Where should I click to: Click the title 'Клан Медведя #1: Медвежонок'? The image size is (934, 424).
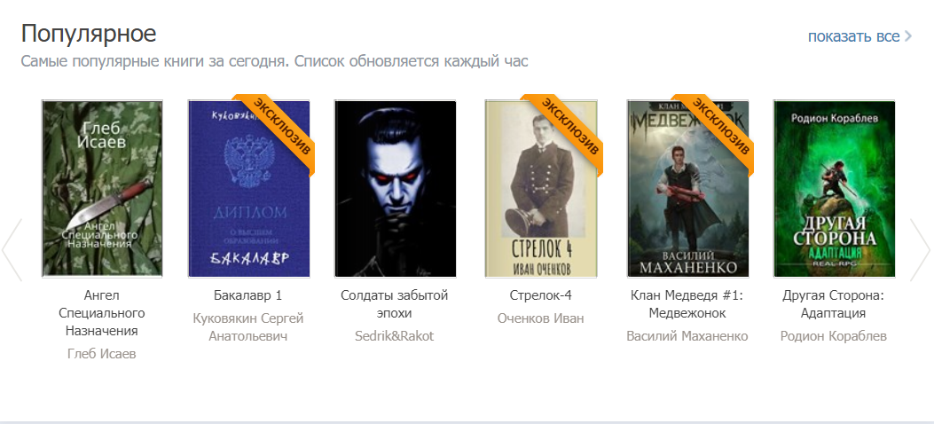[x=687, y=304]
